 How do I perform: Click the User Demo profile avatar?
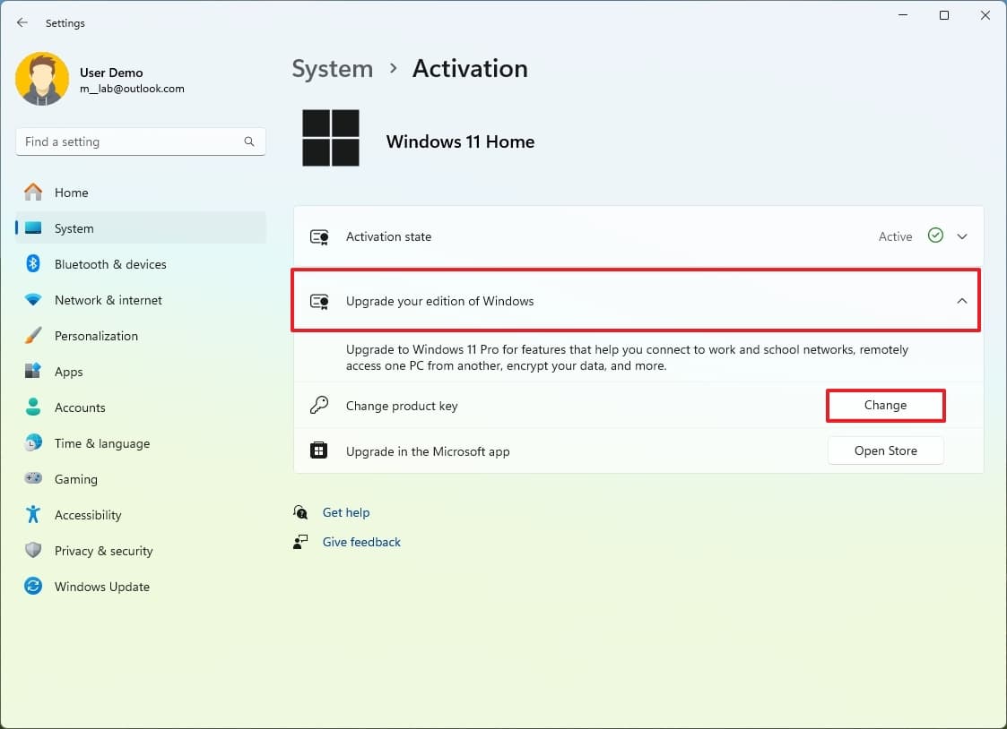coord(42,79)
